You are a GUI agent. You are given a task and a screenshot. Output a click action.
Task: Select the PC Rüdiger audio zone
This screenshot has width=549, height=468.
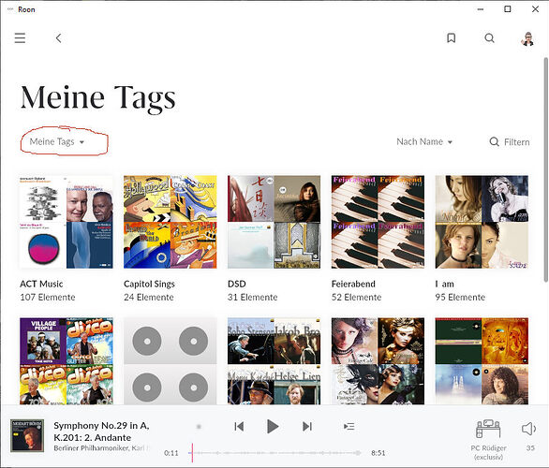point(488,440)
